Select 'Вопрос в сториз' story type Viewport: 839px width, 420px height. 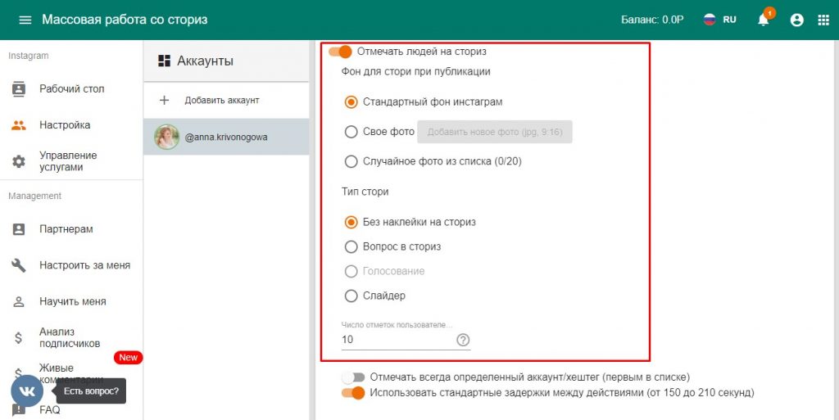351,246
